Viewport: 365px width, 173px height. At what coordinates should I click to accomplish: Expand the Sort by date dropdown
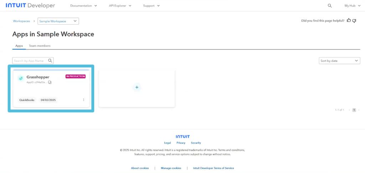[x=339, y=61]
